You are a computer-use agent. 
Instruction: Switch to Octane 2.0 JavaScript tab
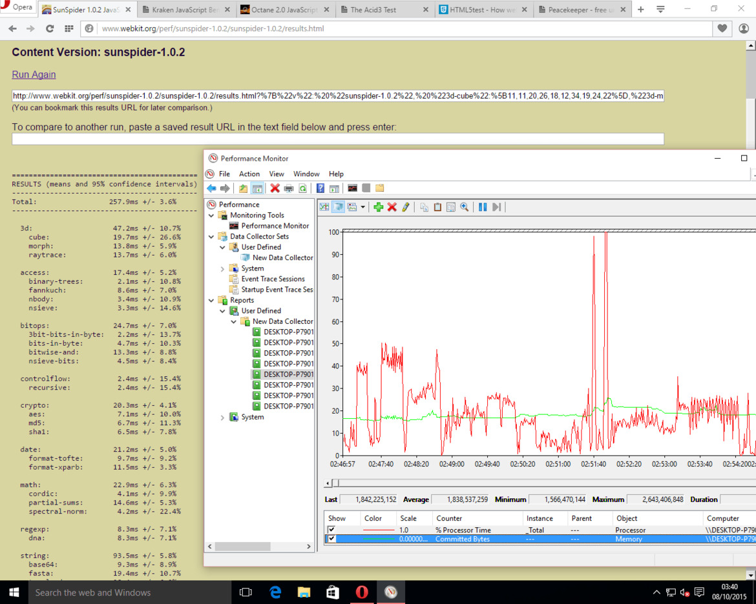[284, 10]
